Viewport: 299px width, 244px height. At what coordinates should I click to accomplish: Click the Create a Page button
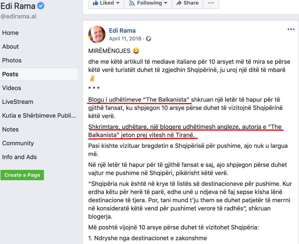pos(22,175)
